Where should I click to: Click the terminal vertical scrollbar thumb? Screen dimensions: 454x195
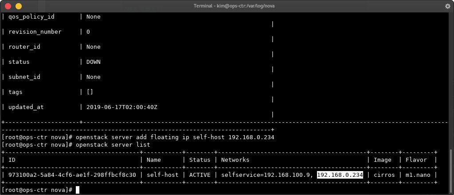[451, 171]
